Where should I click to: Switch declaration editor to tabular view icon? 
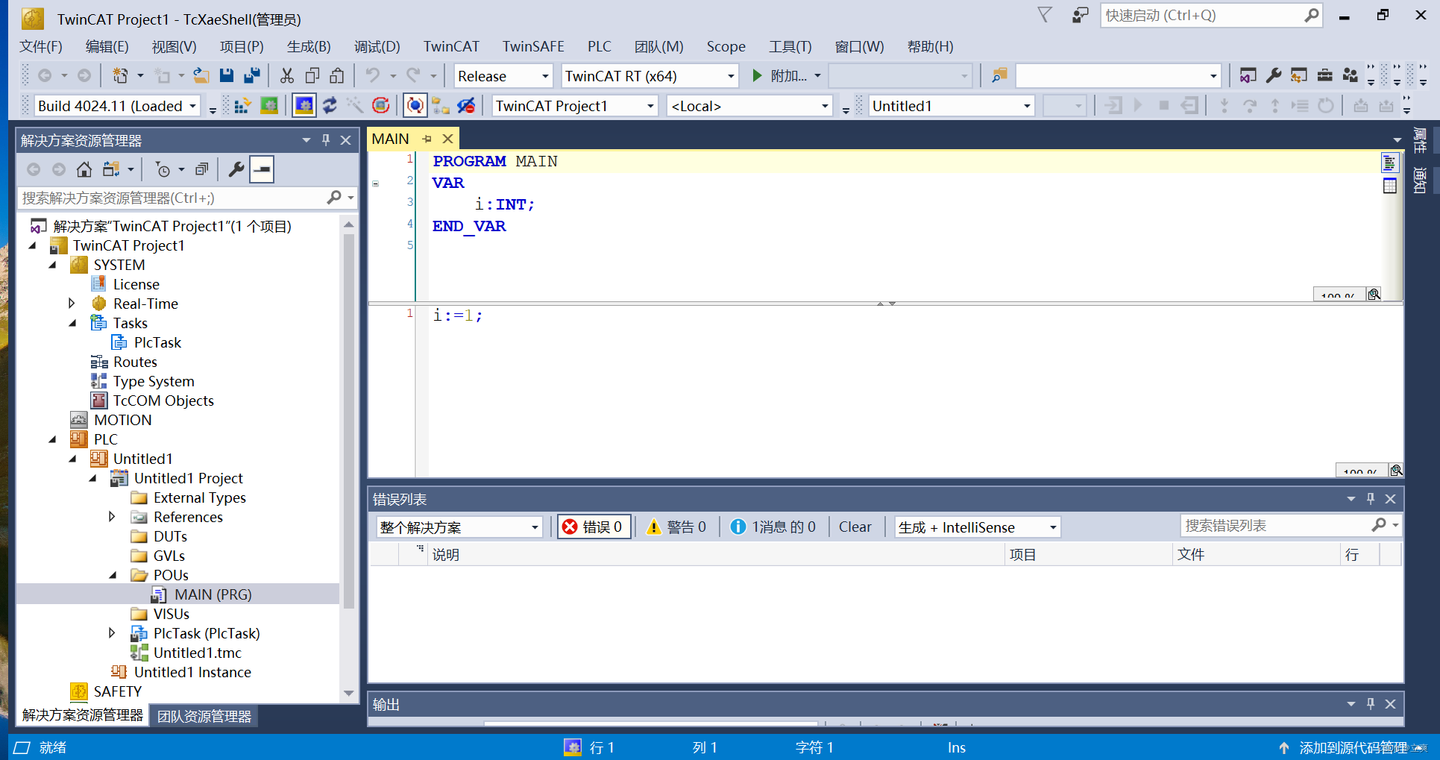point(1389,186)
